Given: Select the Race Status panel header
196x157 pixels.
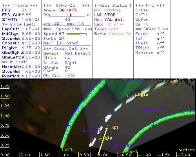Looking at the screenshot, I should tap(113, 5).
